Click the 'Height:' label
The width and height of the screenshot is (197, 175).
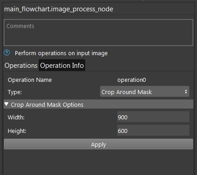[x=17, y=131]
